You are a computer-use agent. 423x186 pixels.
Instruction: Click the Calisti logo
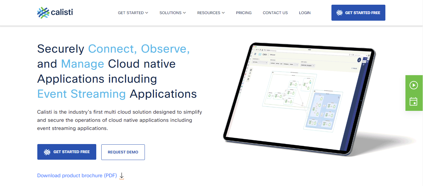55,13
